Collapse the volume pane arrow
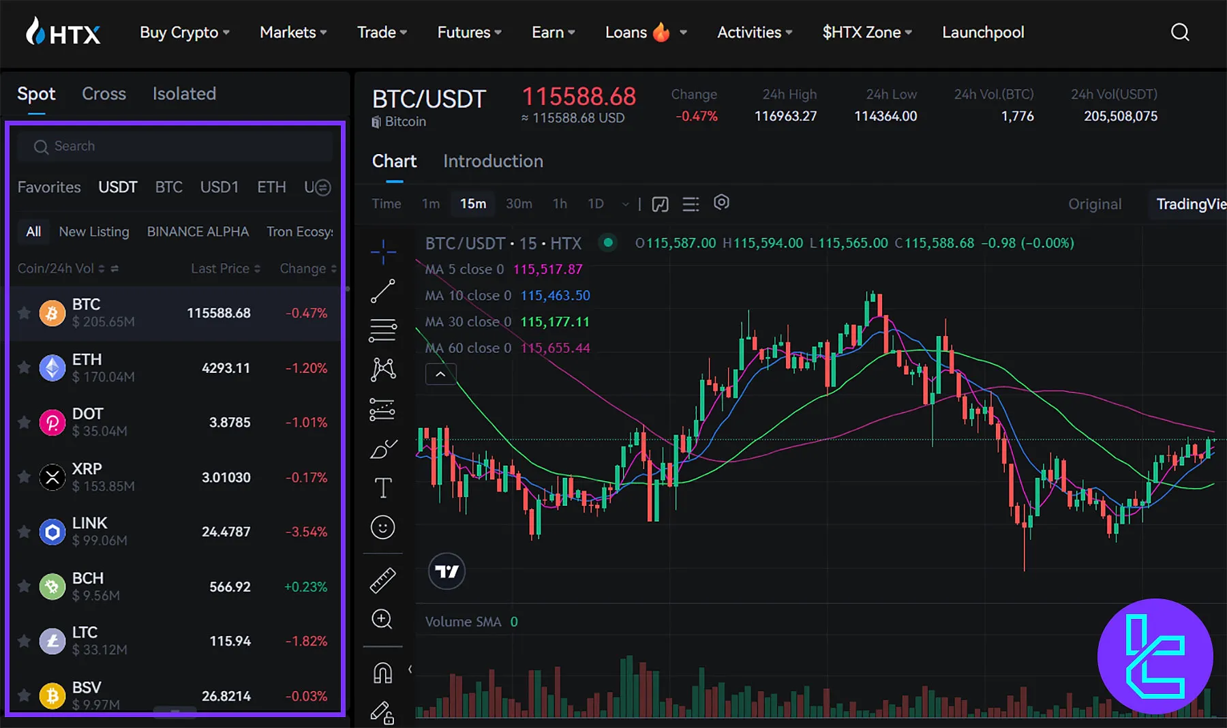This screenshot has height=728, width=1227. 410,669
